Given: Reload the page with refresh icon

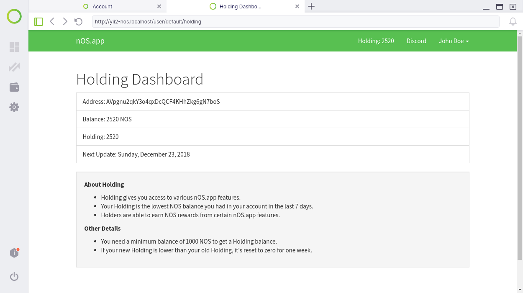Looking at the screenshot, I should pyautogui.click(x=78, y=21).
